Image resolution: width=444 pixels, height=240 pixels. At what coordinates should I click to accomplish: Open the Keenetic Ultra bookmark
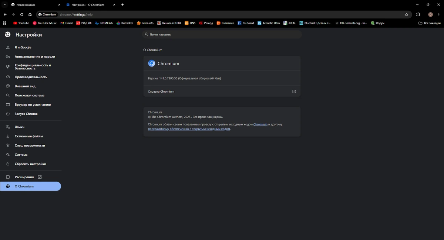point(269,23)
